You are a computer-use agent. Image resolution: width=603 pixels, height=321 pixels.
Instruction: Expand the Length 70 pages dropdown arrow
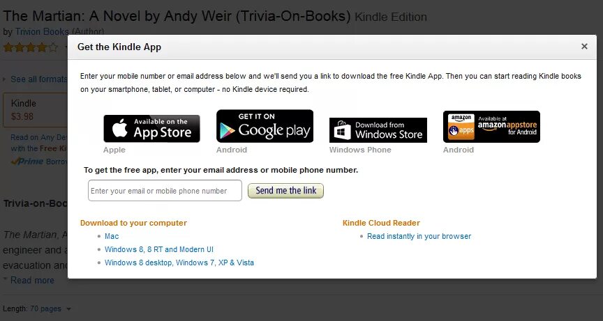68,308
